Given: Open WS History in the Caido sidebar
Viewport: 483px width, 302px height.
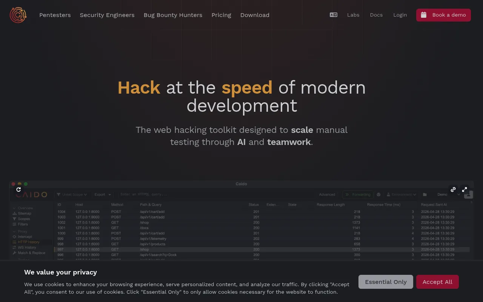Looking at the screenshot, I should pos(25,248).
